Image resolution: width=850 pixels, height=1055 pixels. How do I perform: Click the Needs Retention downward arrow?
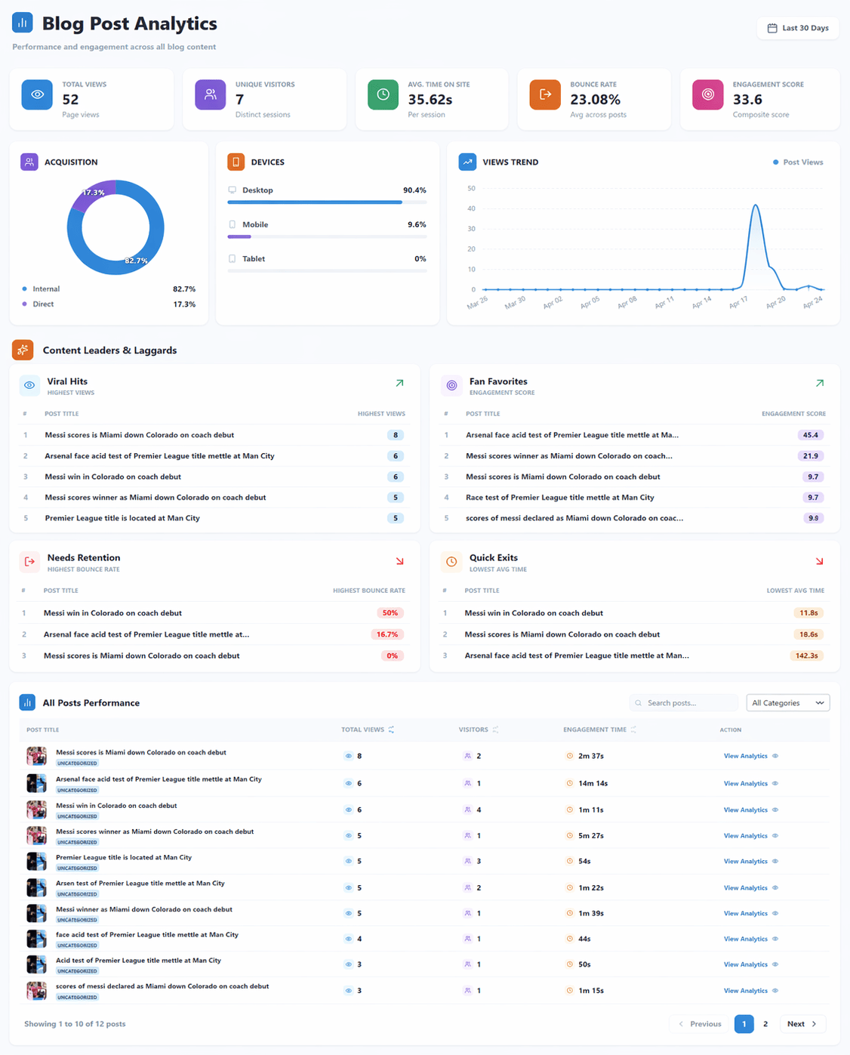tap(399, 561)
